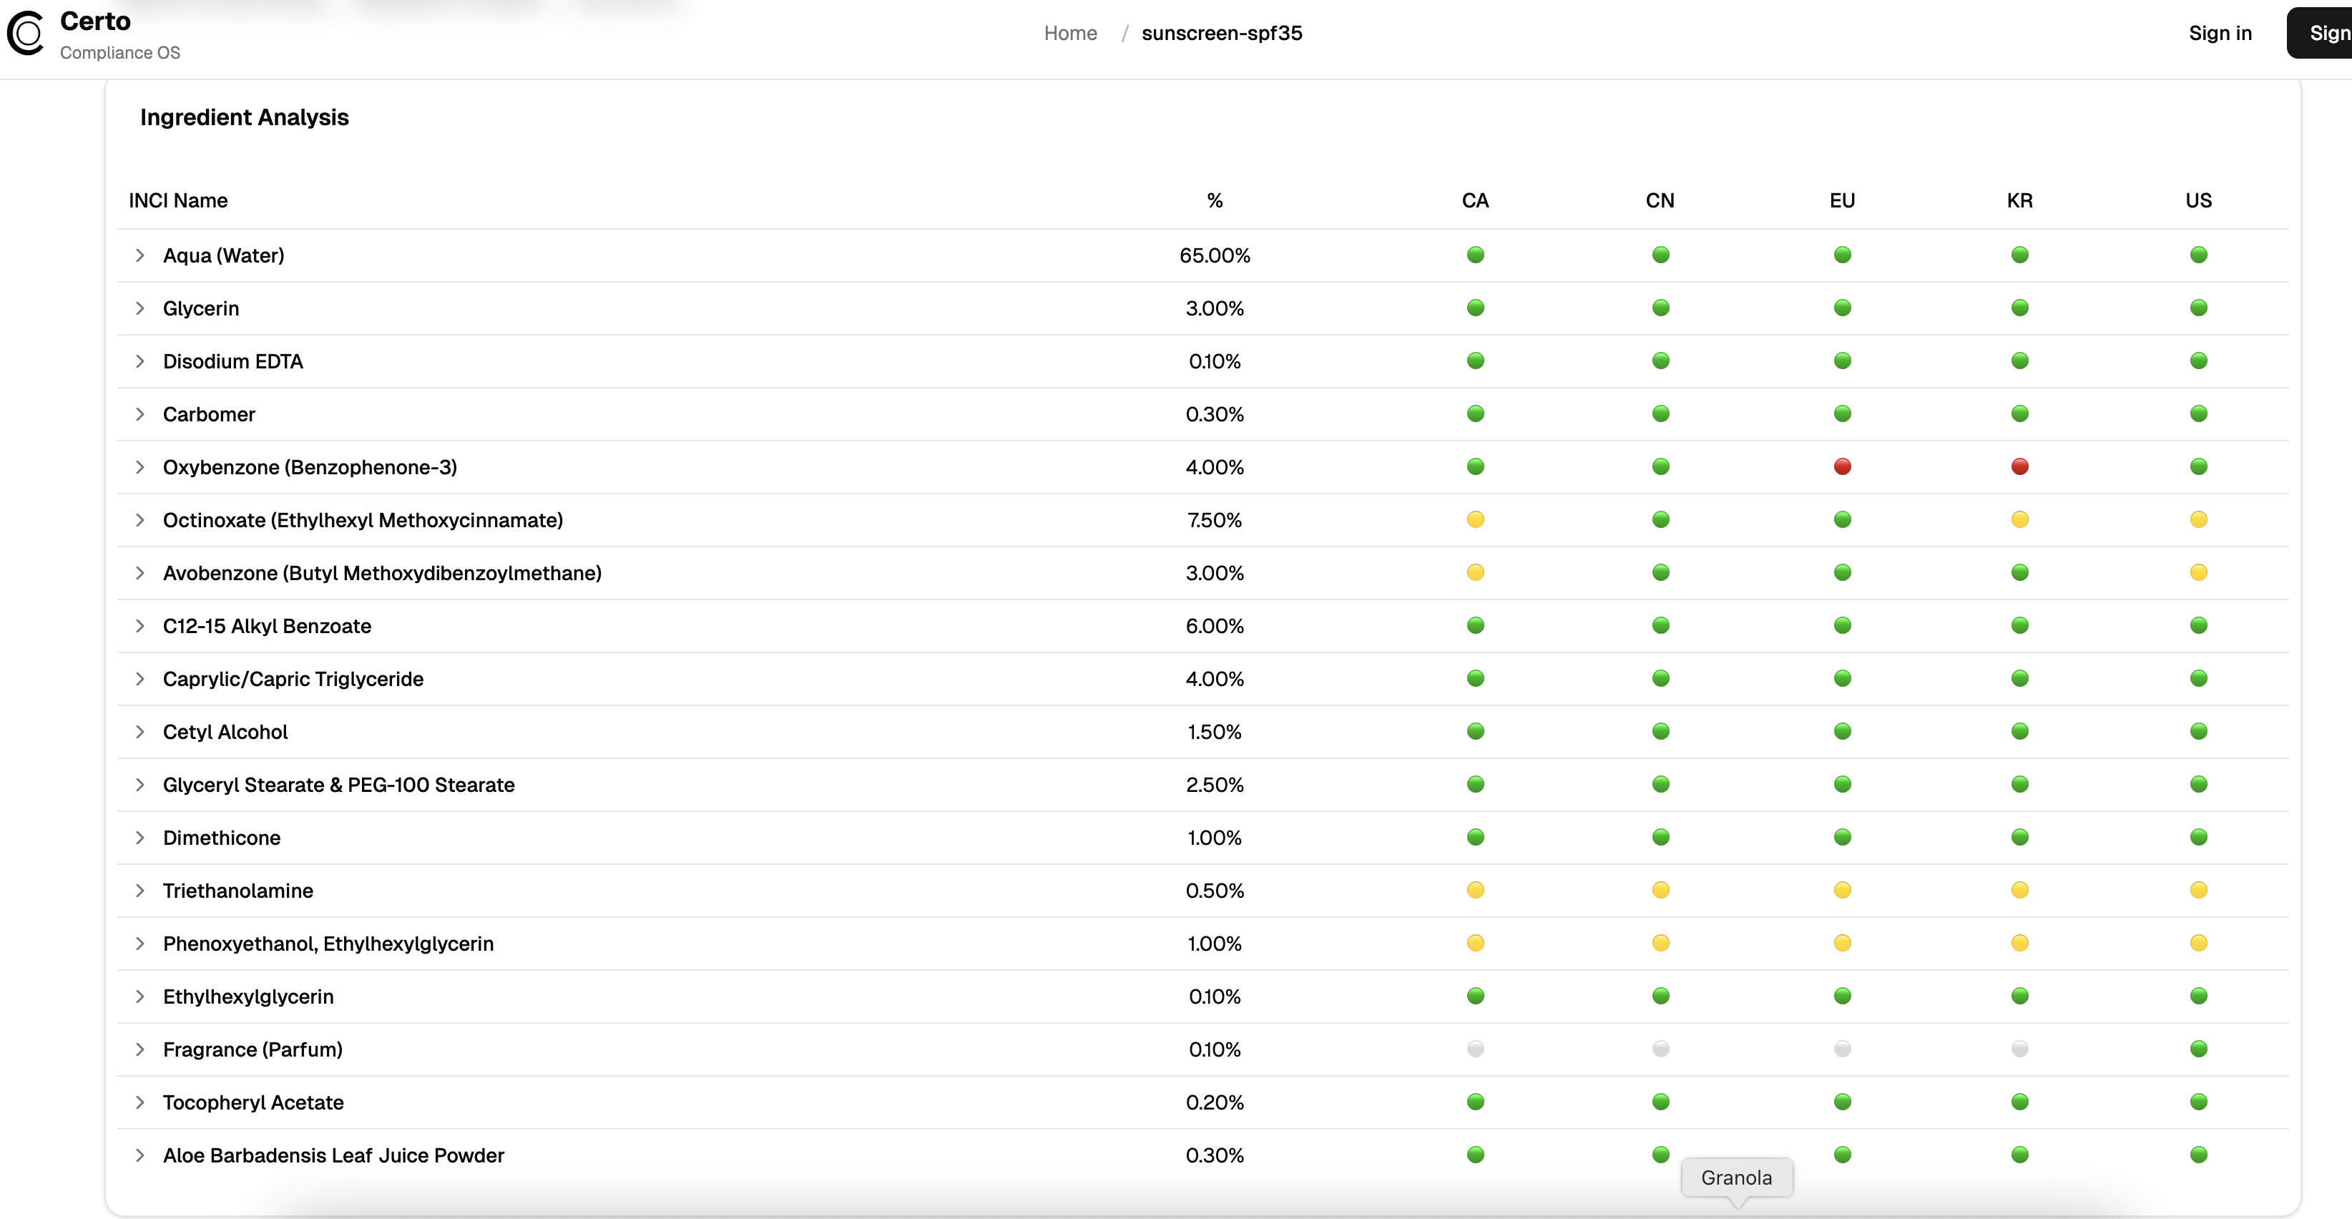Click the US column header
Screen dimensions: 2352x1219
click(2199, 201)
